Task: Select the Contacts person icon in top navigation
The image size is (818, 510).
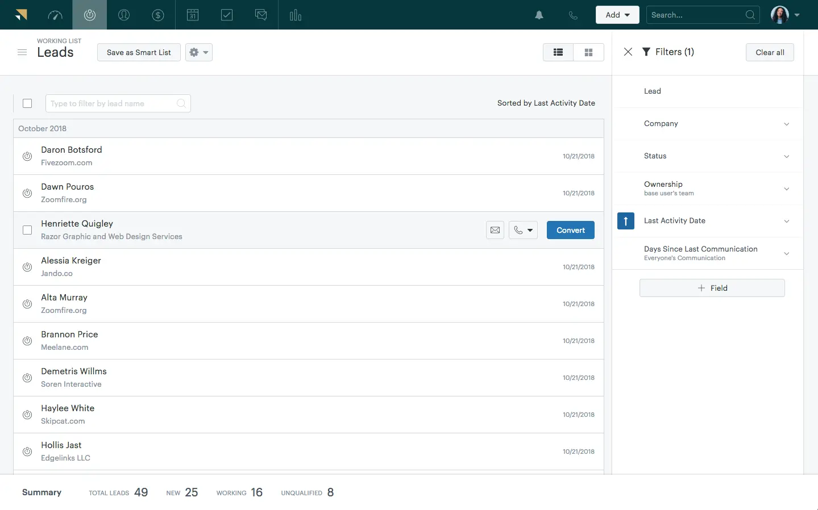Action: pyautogui.click(x=124, y=15)
